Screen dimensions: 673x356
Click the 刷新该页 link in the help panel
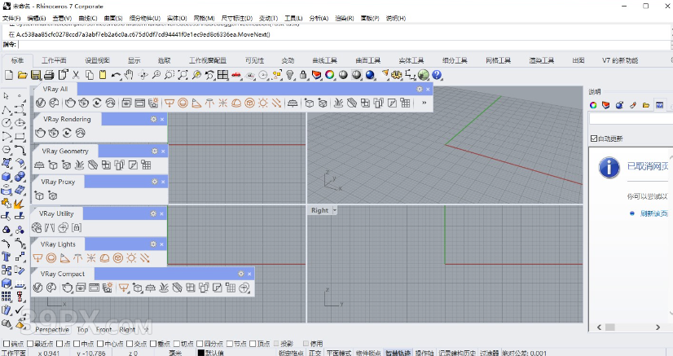(653, 213)
